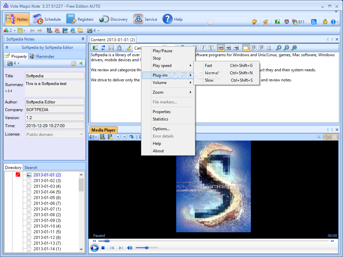
Task: Open the Notes section
Action: tap(17, 19)
